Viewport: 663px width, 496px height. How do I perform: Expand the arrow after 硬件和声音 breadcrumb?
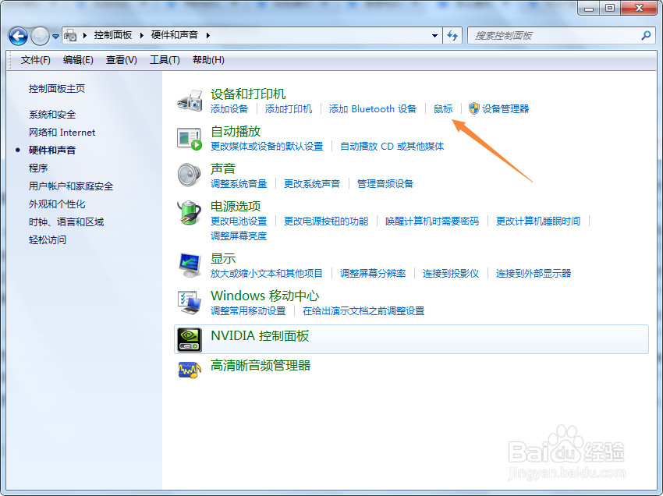point(207,36)
